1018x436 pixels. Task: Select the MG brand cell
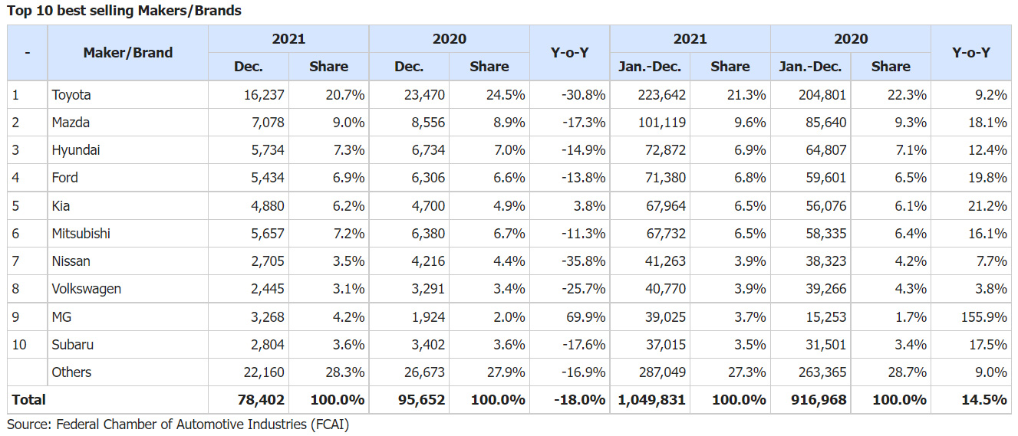click(x=61, y=317)
